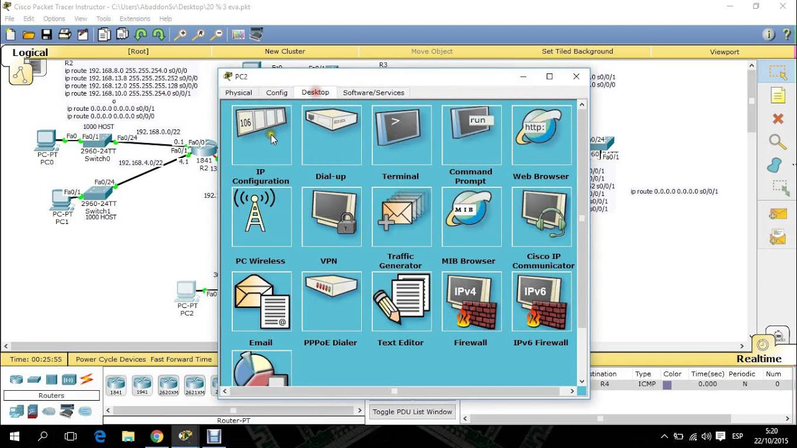Image resolution: width=797 pixels, height=448 pixels.
Task: Launch the Traffic Generator
Action: pyautogui.click(x=402, y=217)
